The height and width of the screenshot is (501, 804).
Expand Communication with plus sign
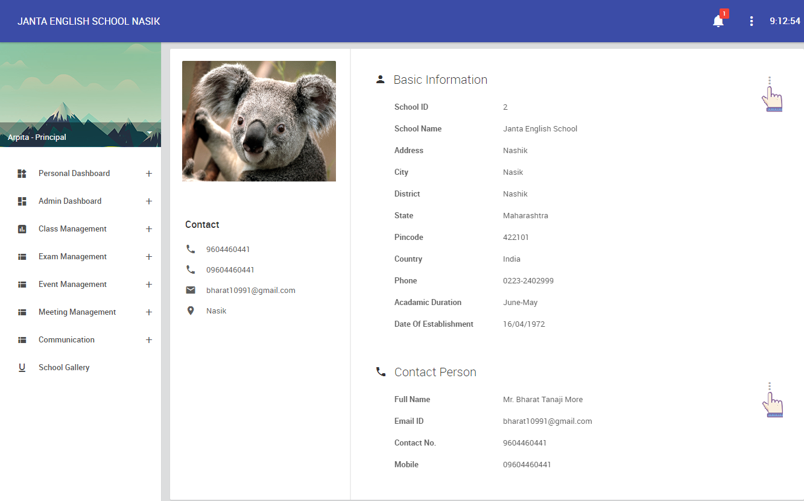(x=149, y=340)
